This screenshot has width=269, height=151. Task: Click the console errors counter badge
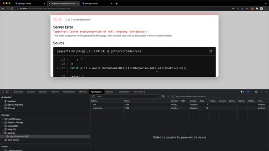pos(242,92)
